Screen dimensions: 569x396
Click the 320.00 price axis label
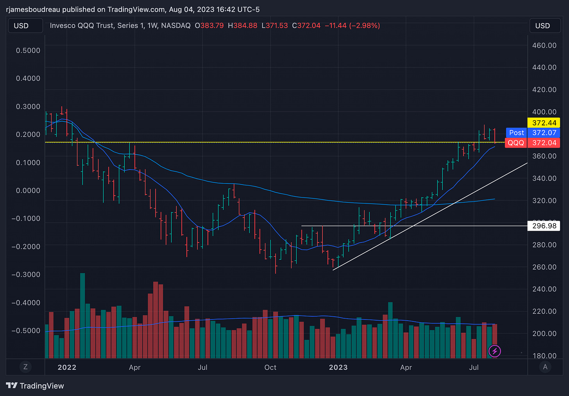(x=544, y=201)
